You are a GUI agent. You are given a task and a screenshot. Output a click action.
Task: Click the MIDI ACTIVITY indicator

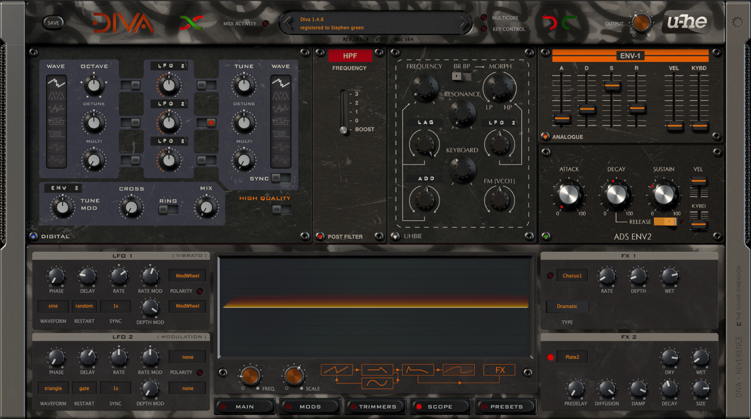click(x=266, y=24)
